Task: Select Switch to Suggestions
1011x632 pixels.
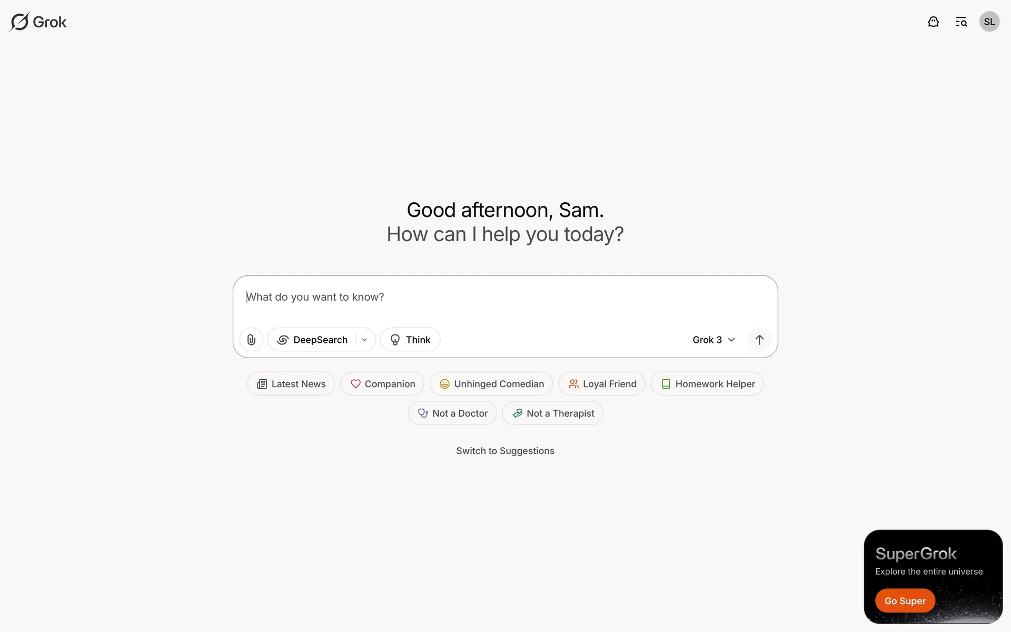Action: coord(505,451)
